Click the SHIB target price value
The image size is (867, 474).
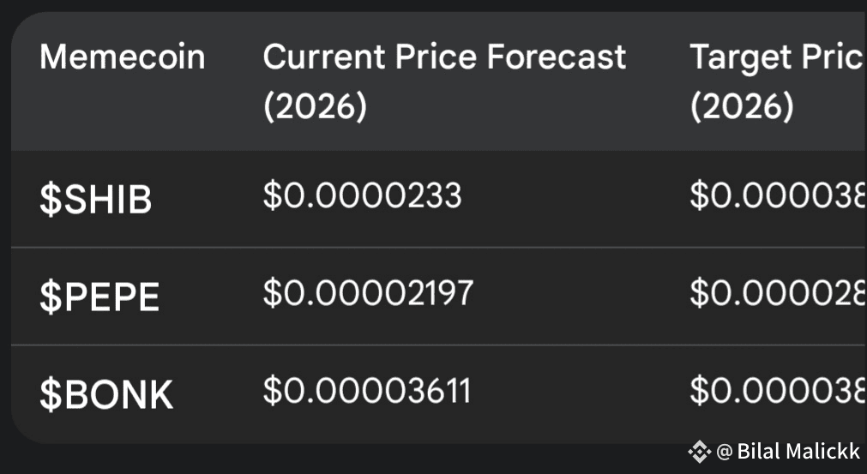778,195
